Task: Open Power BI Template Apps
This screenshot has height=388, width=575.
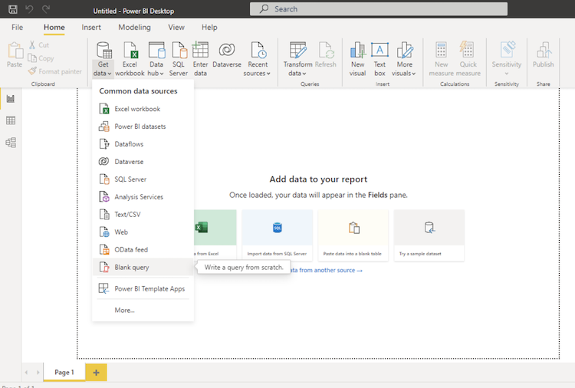Action: coord(143,289)
